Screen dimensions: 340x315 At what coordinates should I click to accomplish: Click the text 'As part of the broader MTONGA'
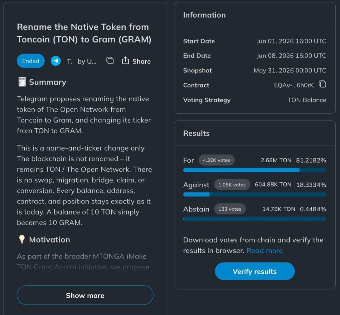(82, 256)
